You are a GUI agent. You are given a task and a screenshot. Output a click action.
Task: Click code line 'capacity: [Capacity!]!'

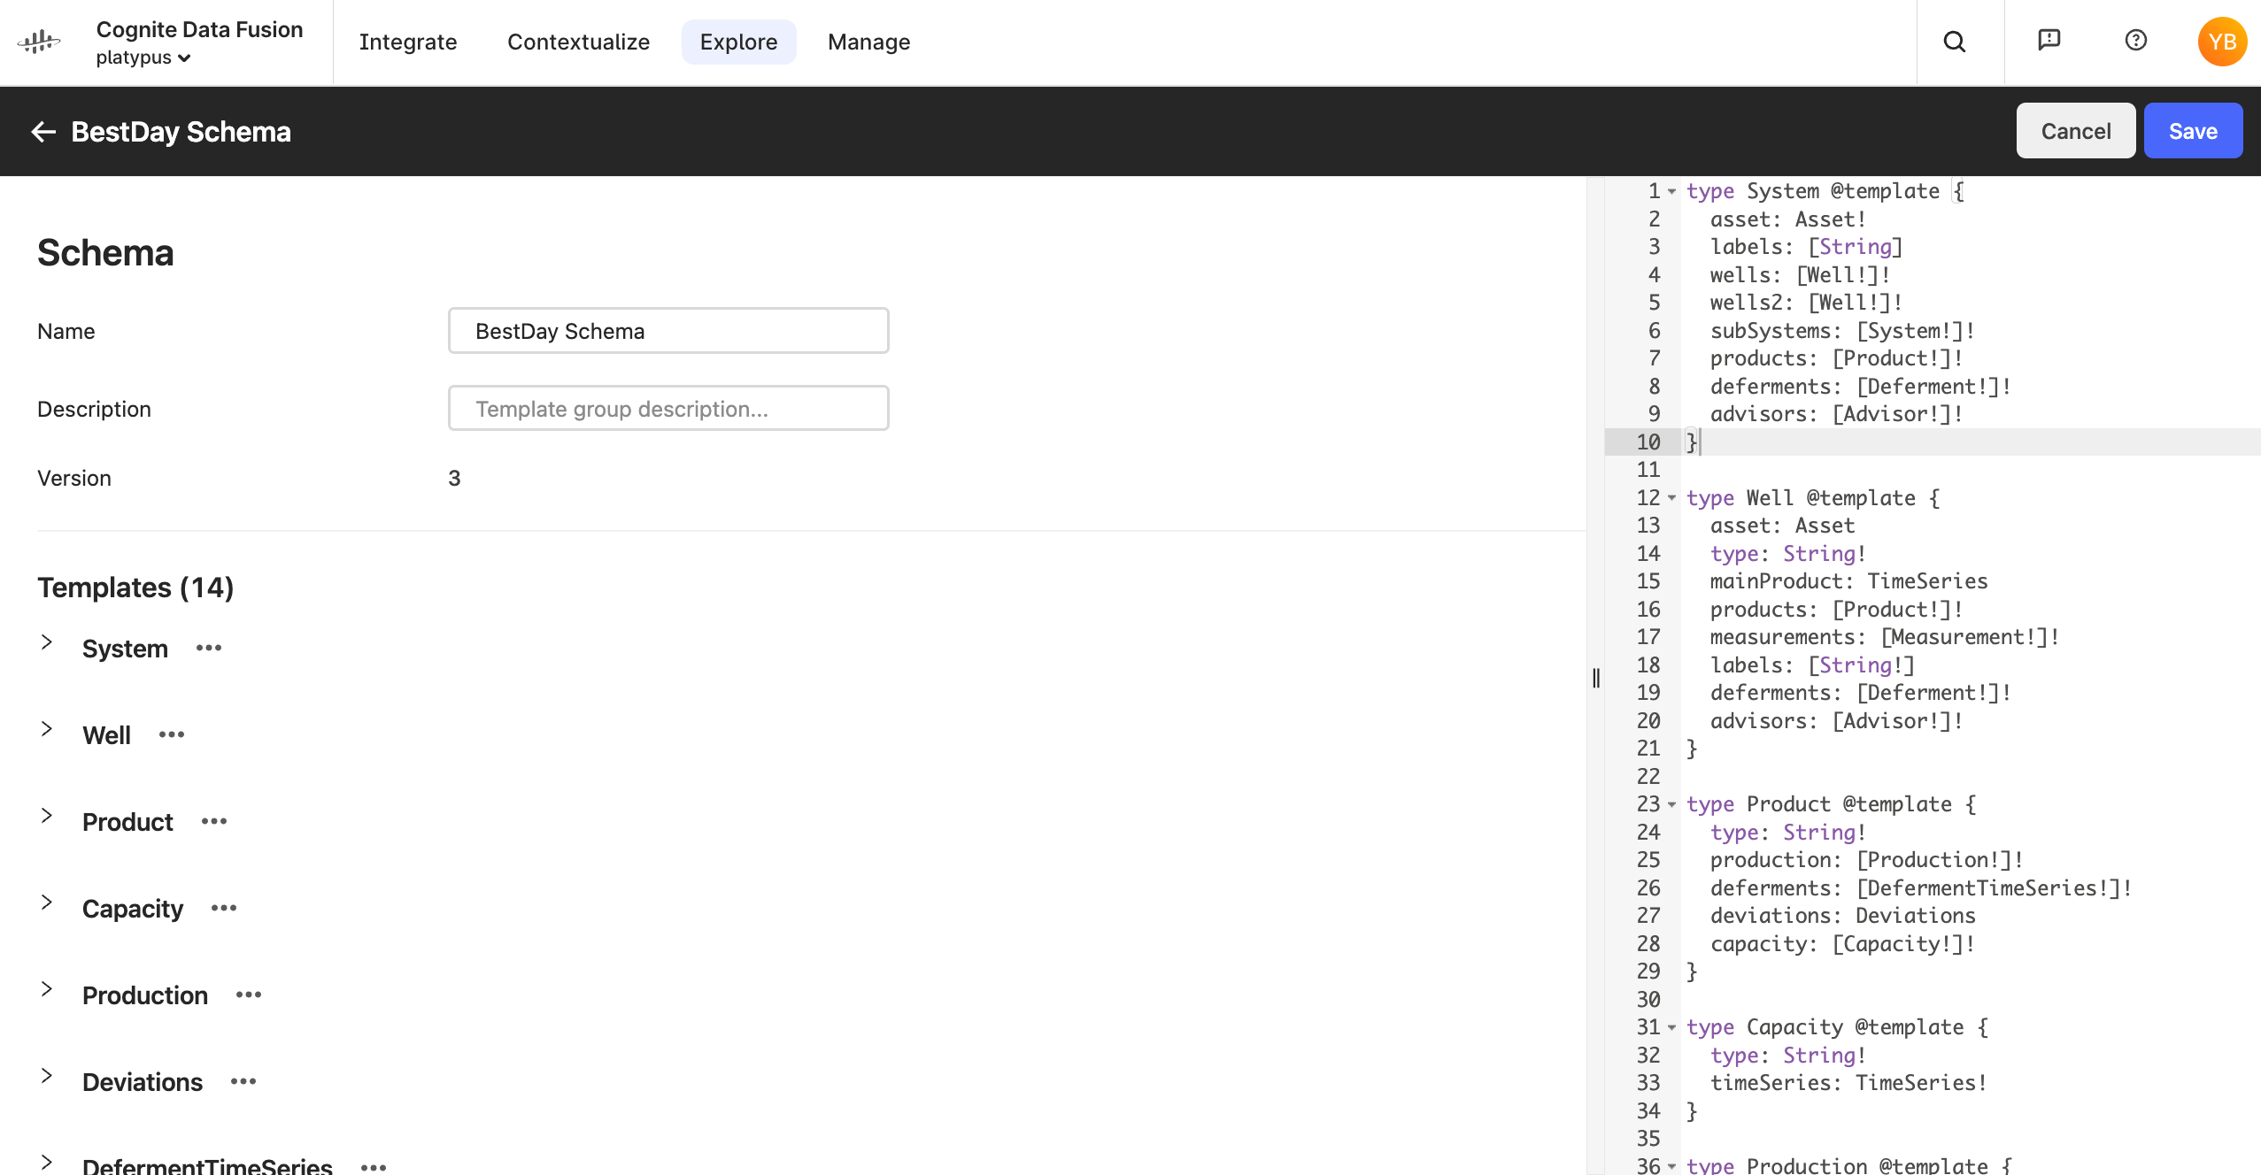(x=1842, y=944)
